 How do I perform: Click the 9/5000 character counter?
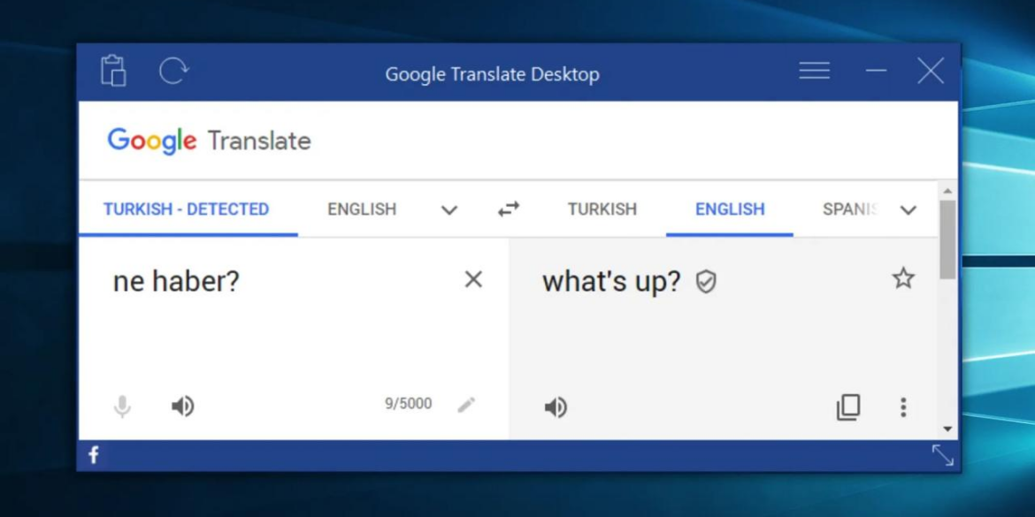click(409, 404)
